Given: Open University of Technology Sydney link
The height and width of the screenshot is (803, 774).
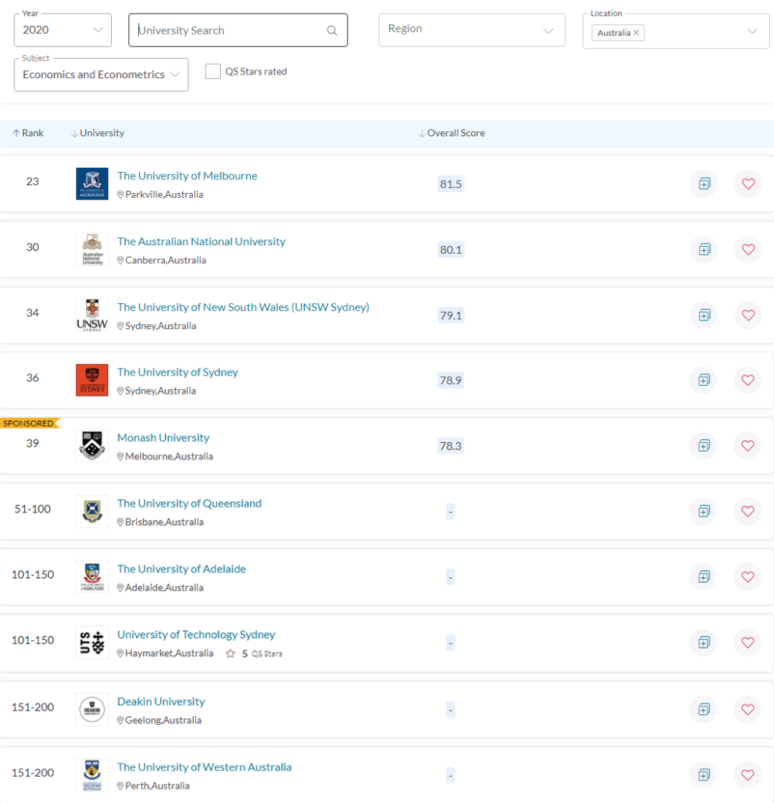Looking at the screenshot, I should [196, 634].
